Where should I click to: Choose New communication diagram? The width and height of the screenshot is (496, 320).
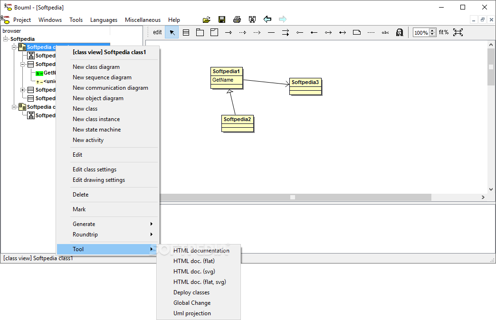point(107,87)
